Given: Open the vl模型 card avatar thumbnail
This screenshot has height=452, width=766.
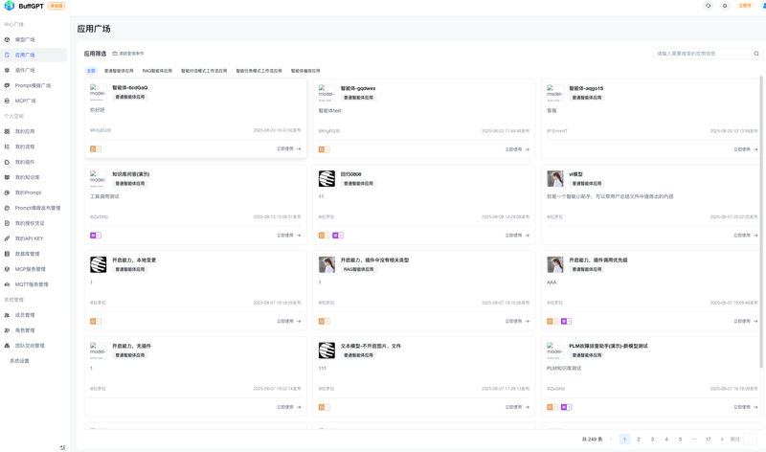Looking at the screenshot, I should (x=555, y=179).
